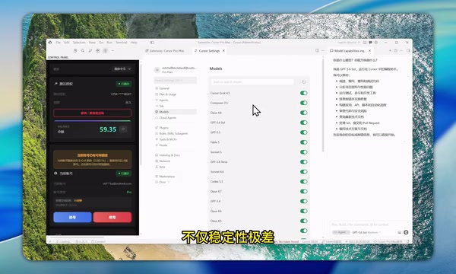456x274 pixels.
Task: Toggle the GPT-5.4 model switch
Action: (303, 201)
